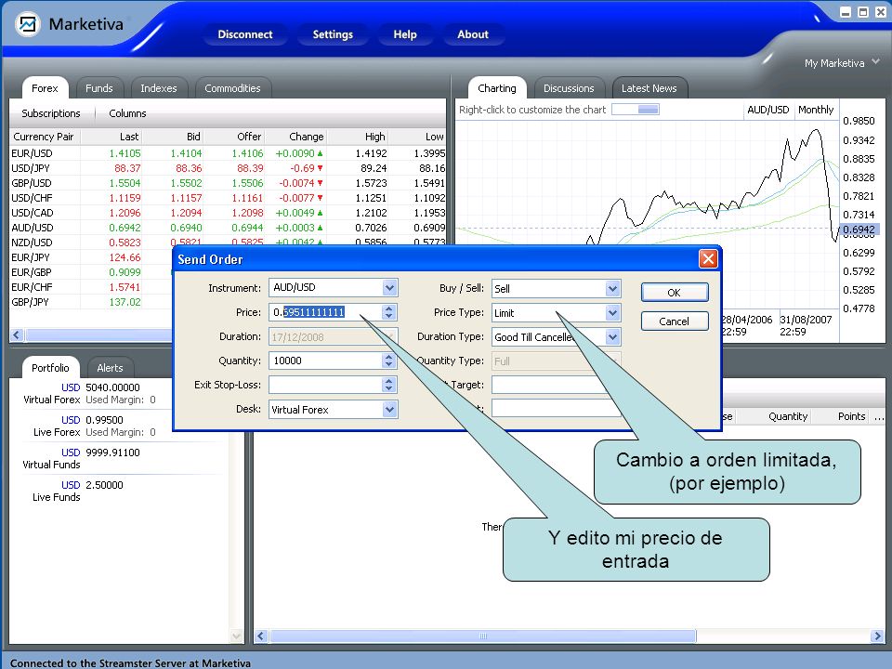Click the USD link for Virtual Funds
Image resolution: width=892 pixels, height=669 pixels.
71,453
